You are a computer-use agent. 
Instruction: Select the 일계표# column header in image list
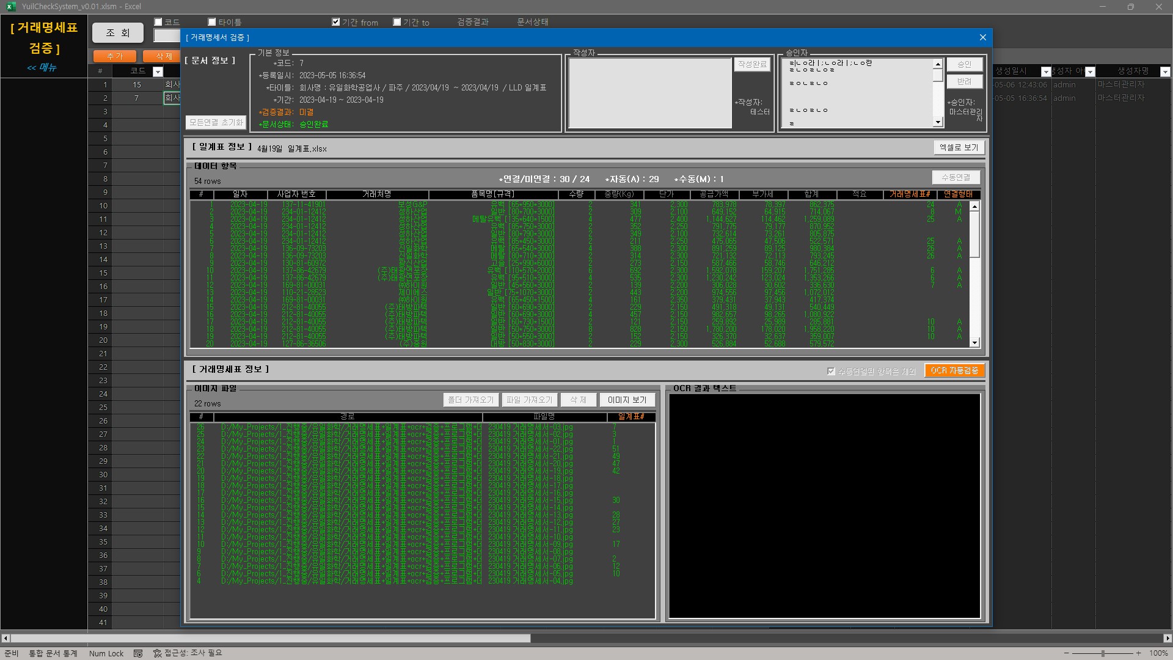631,417
